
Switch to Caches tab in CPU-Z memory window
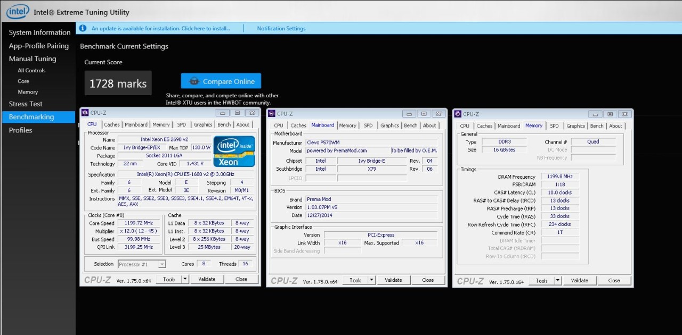(485, 126)
